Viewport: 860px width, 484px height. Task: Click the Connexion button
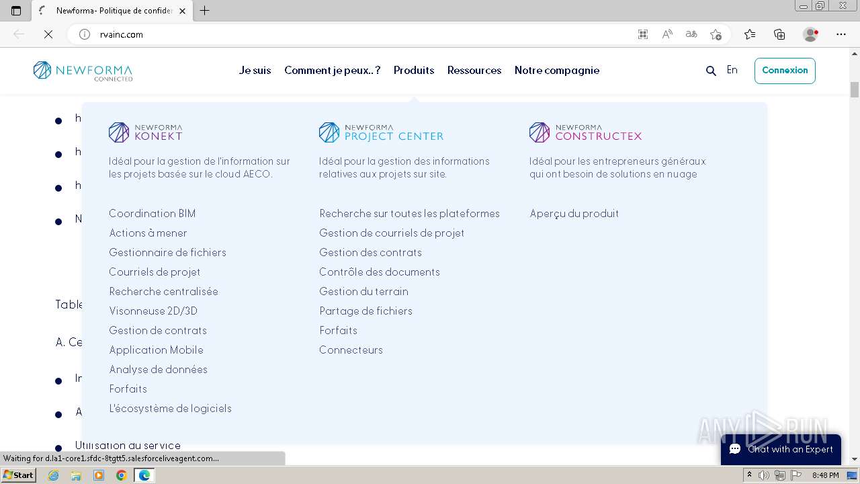[x=785, y=71]
